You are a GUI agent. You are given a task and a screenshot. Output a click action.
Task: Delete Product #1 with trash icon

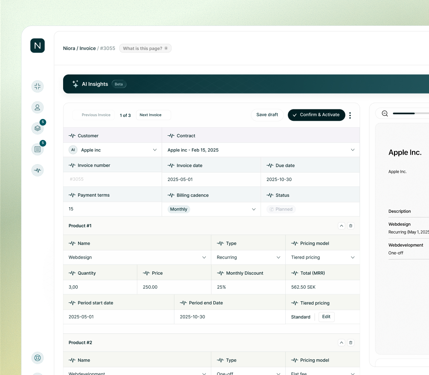[x=351, y=226]
